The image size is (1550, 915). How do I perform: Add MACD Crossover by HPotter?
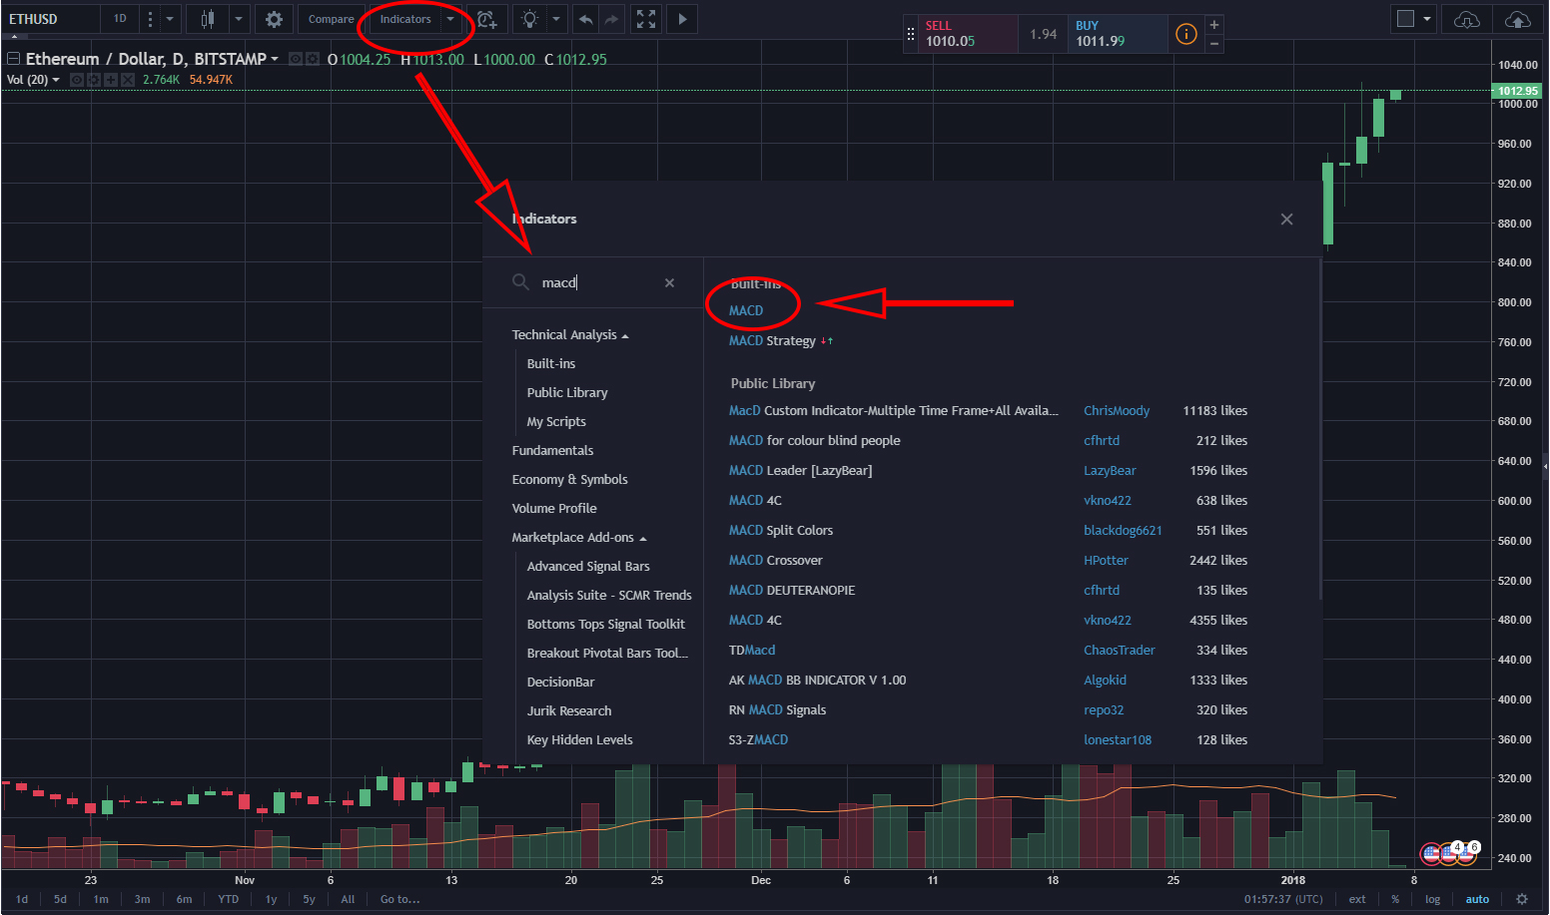[x=775, y=561]
